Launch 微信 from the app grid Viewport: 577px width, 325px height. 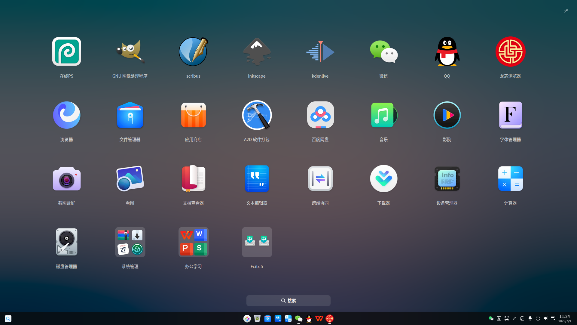click(383, 52)
